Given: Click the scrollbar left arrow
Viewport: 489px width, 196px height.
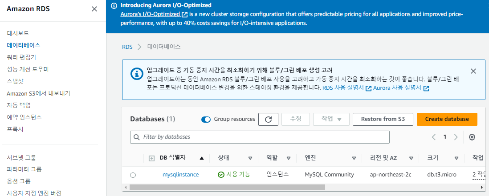Looking at the screenshot, I should (x=126, y=187).
